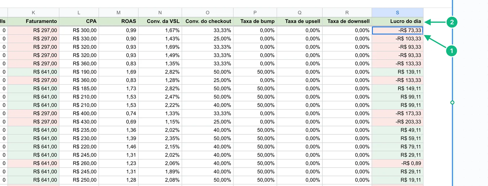Screen dimensions: 488x186
Task: Select the ROAS value 1,73
Action: (119, 88)
